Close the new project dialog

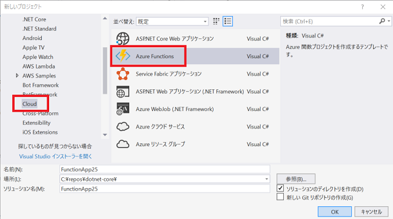point(383,7)
